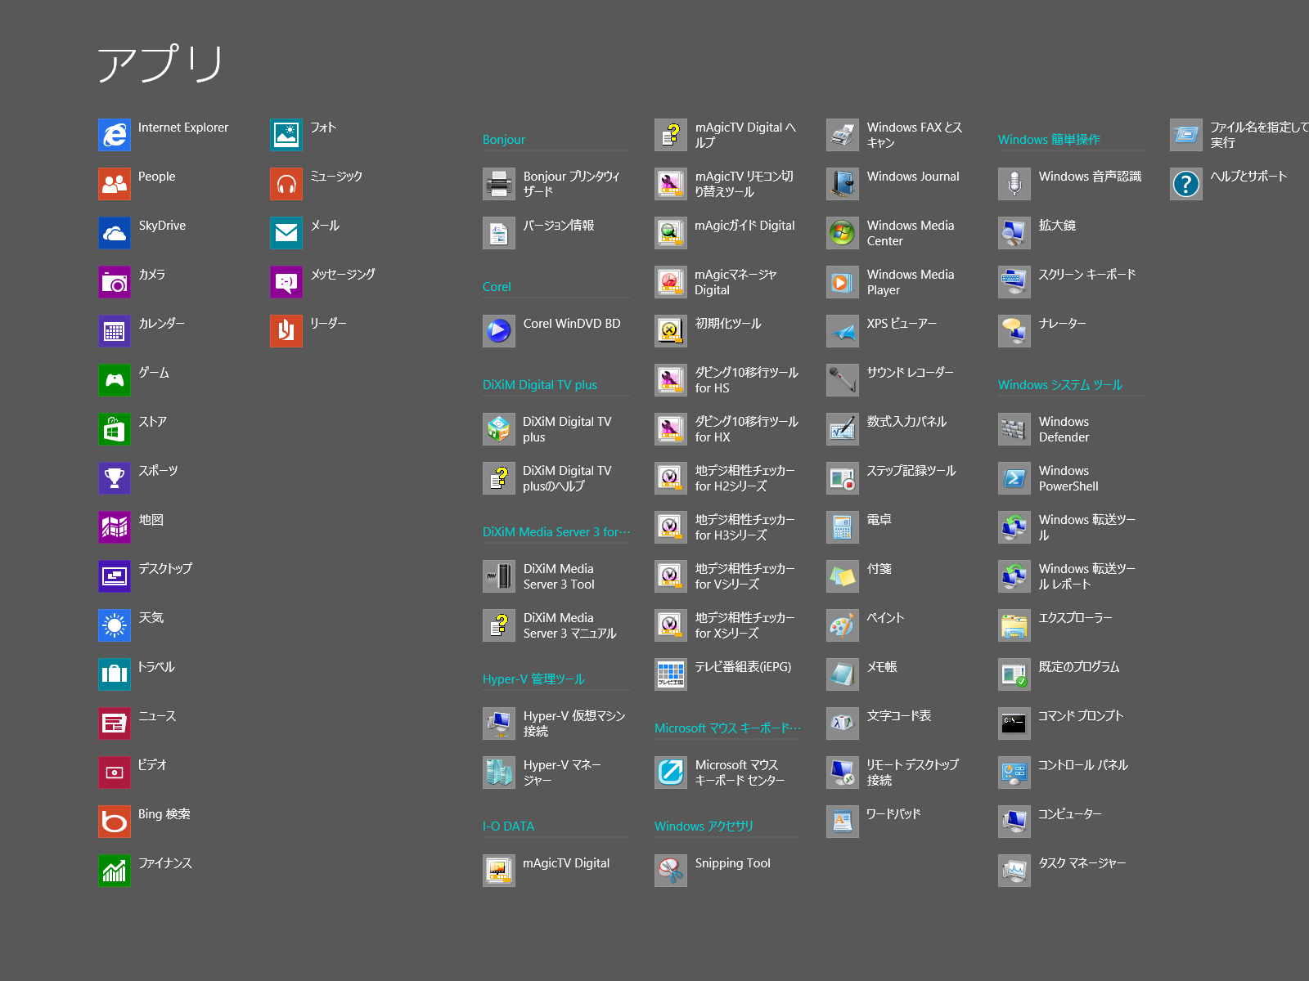This screenshot has width=1309, height=981.
Task: Open Windows PowerShell icon
Action: (x=1014, y=478)
